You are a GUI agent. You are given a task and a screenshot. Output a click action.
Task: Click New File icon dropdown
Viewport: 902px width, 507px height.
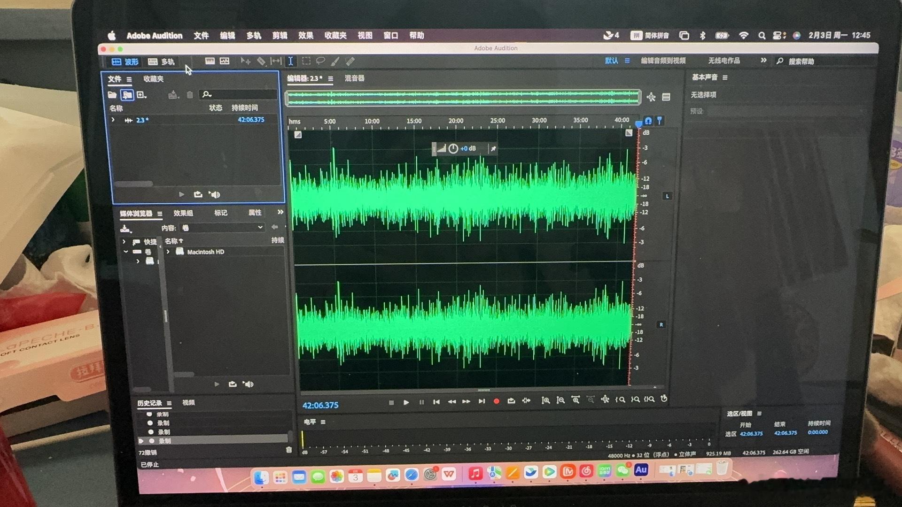(x=141, y=95)
